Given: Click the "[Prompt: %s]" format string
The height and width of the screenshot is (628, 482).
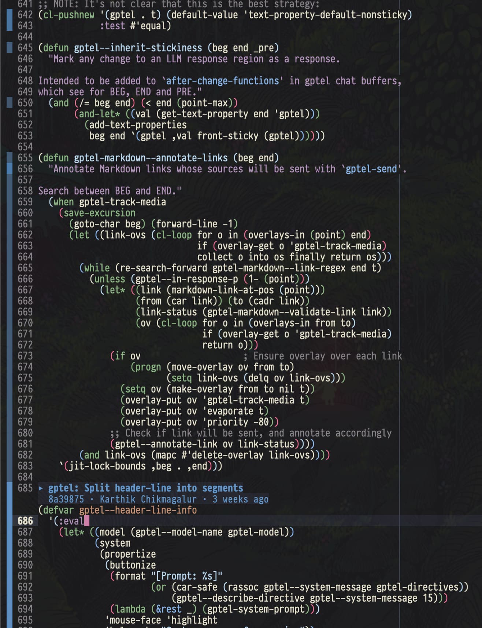Looking at the screenshot, I should [186, 576].
